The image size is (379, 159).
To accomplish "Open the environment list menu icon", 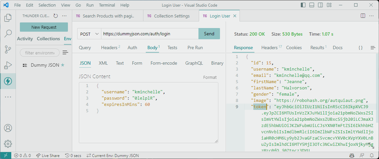I will 65,52.
